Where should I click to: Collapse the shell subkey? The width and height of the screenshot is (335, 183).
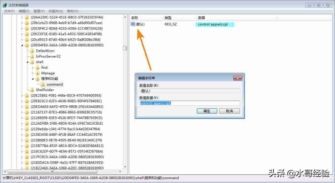(28, 62)
